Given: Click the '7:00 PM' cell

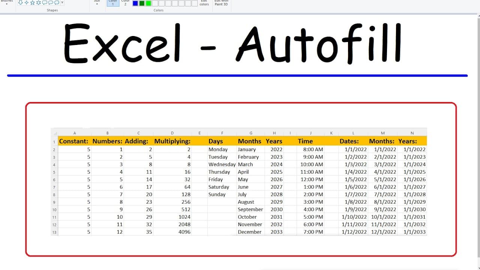Looking at the screenshot, I should [x=310, y=232].
